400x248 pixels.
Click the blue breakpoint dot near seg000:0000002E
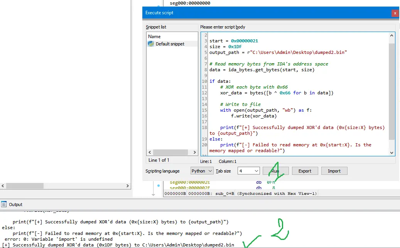[159, 186]
